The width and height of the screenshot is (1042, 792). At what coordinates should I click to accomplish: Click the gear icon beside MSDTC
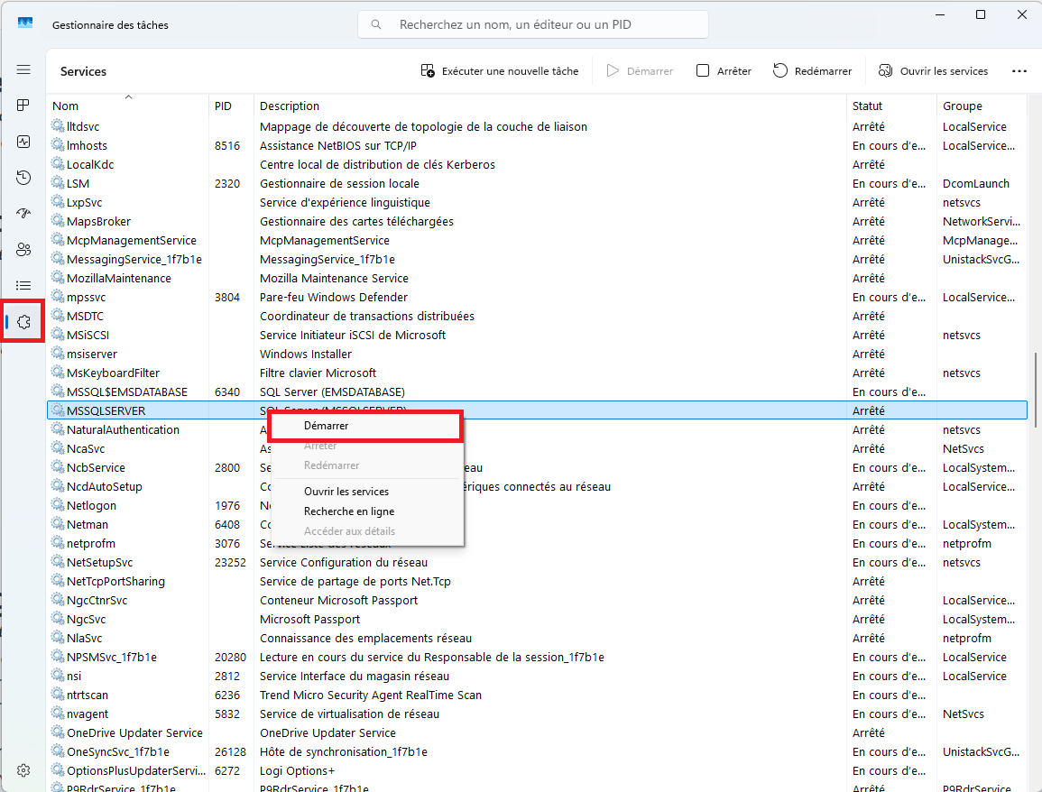click(x=58, y=316)
